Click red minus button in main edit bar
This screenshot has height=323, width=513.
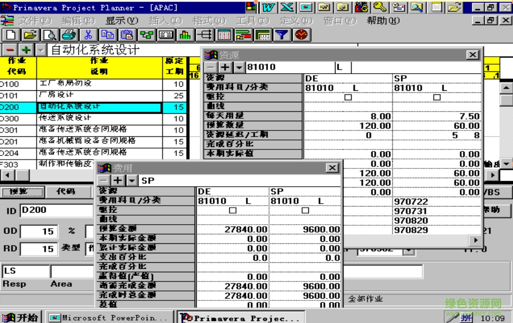point(10,50)
